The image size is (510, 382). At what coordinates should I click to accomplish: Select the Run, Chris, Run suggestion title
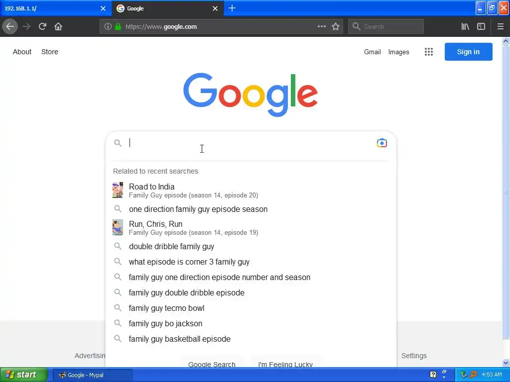(155, 224)
